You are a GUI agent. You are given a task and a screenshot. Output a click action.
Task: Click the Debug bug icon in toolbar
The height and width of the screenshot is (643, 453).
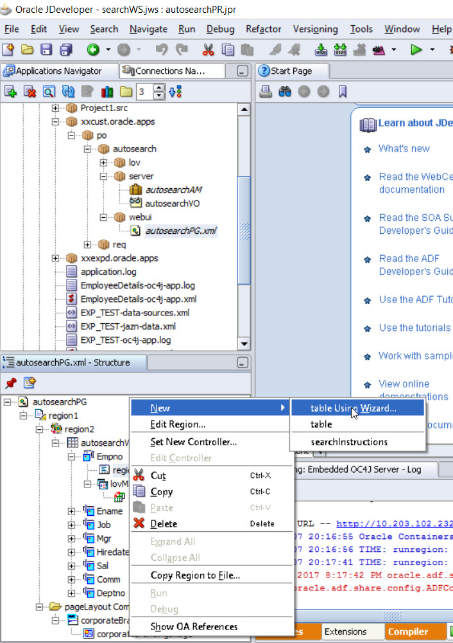point(379,49)
